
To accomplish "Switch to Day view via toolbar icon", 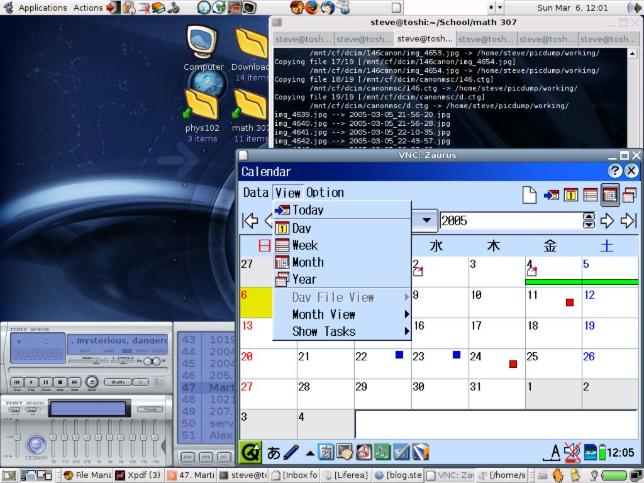I will 570,195.
